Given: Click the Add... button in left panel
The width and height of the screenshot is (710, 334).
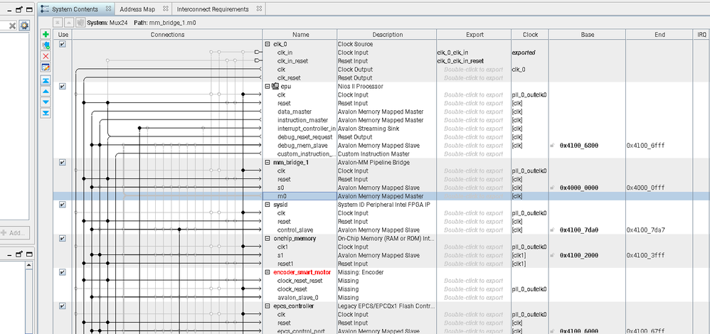Looking at the screenshot, I should coord(16,232).
